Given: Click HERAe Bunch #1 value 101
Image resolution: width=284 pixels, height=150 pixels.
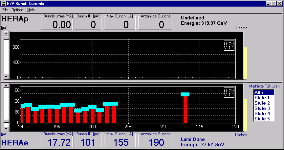Looking at the screenshot, I should [88, 142].
